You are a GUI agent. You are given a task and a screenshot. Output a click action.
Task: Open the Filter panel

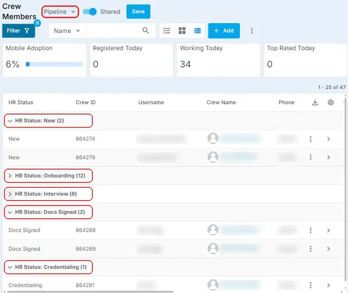[18, 30]
